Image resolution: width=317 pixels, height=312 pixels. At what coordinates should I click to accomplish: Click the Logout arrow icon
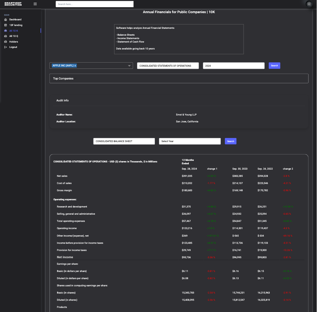pyautogui.click(x=6, y=47)
